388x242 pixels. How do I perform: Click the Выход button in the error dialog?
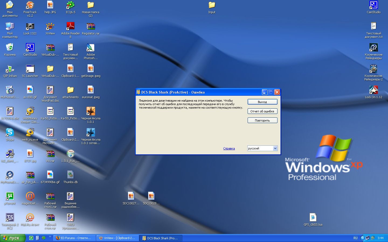pos(262,102)
